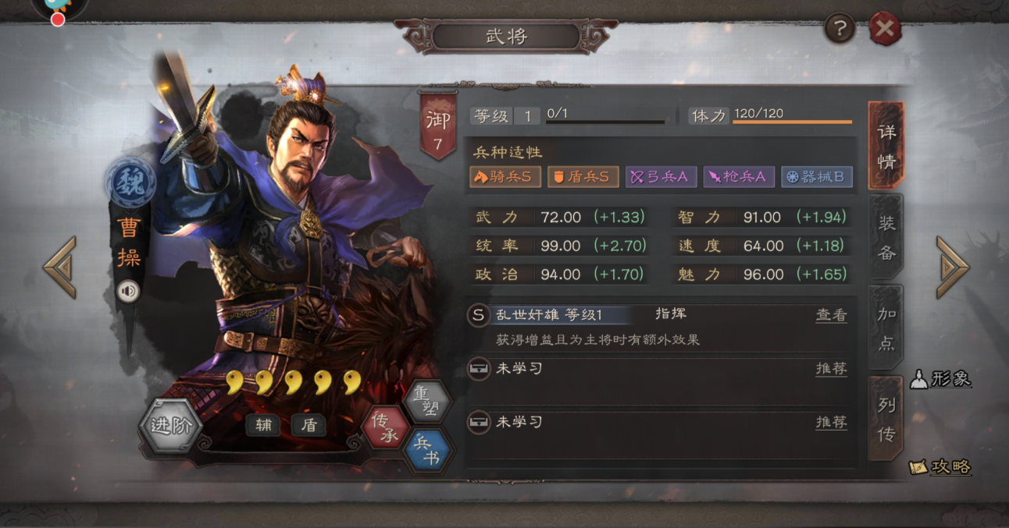Open the 进阶 hexagon button
The image size is (1009, 528).
171,427
